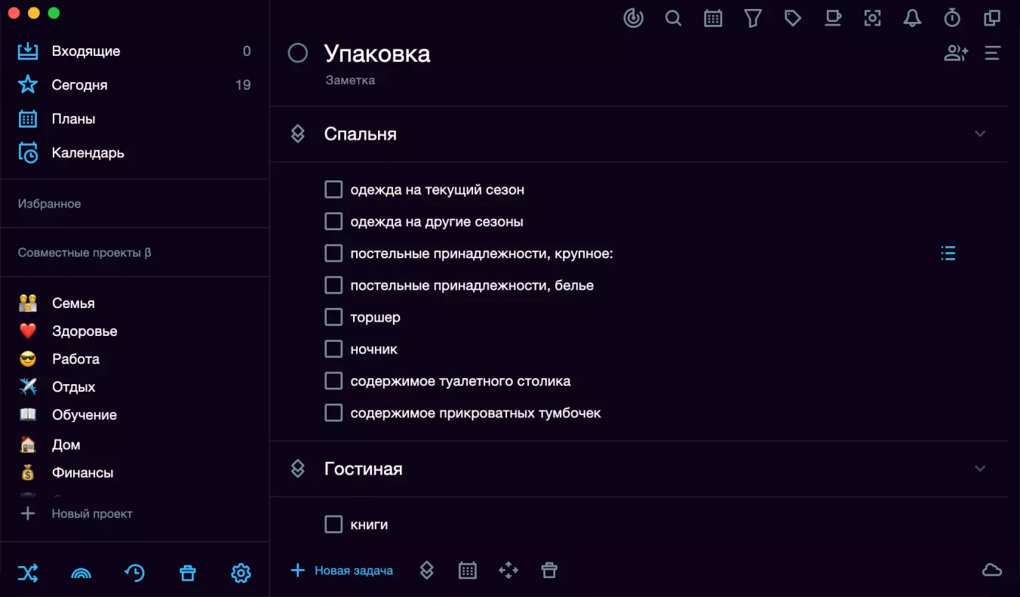Click the rainbow icon in sidebar bottom
The image size is (1020, 597).
point(81,574)
